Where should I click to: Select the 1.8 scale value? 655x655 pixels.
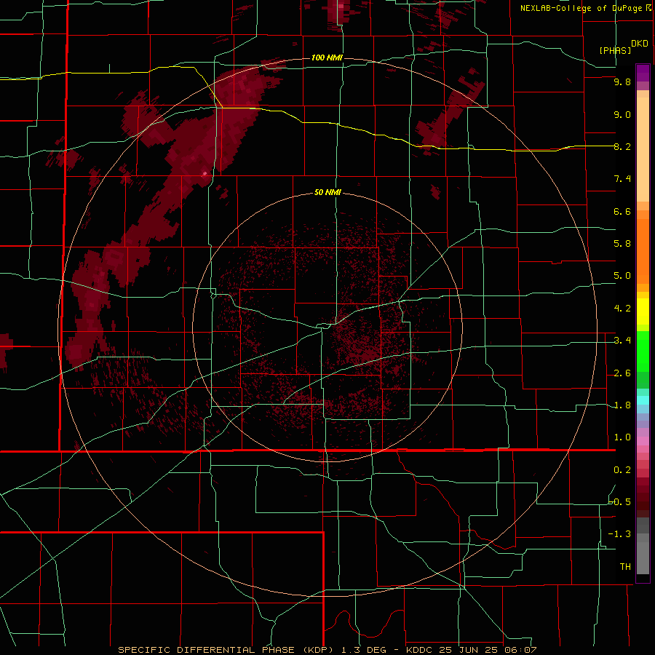click(x=622, y=405)
